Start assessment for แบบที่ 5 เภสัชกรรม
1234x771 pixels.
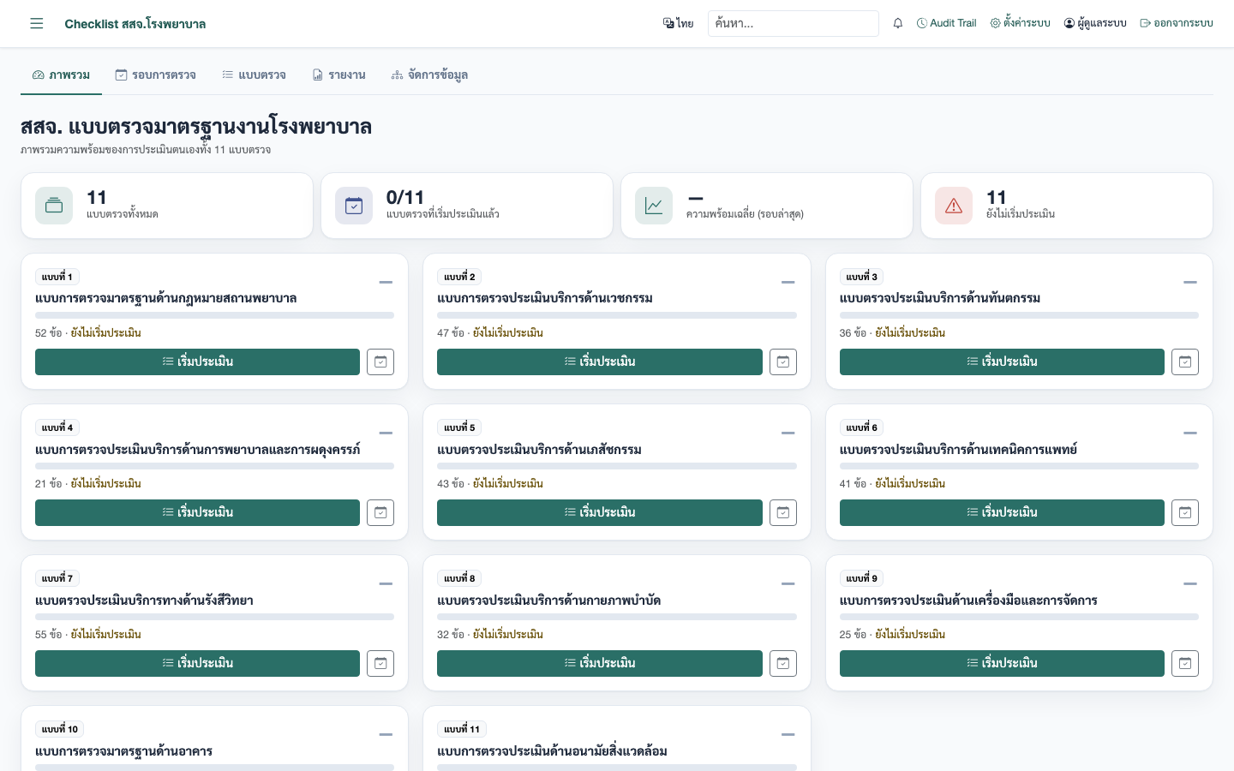click(600, 512)
